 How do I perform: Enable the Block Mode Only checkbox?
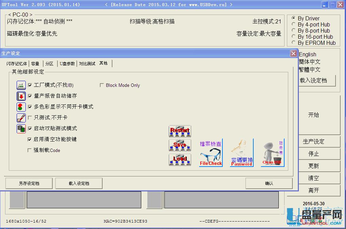click(x=101, y=85)
